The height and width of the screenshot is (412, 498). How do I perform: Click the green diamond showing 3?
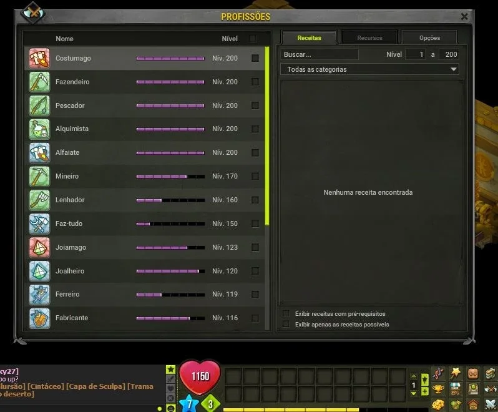pos(210,404)
